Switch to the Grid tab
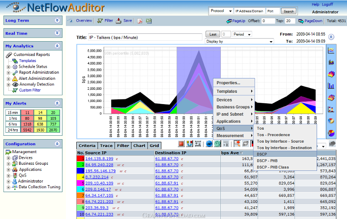Screen dimensions: 347x219 pyautogui.click(x=154, y=146)
